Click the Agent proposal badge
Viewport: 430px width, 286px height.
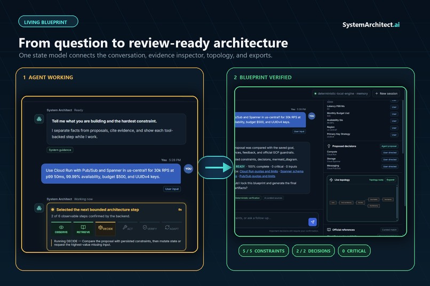point(389,146)
